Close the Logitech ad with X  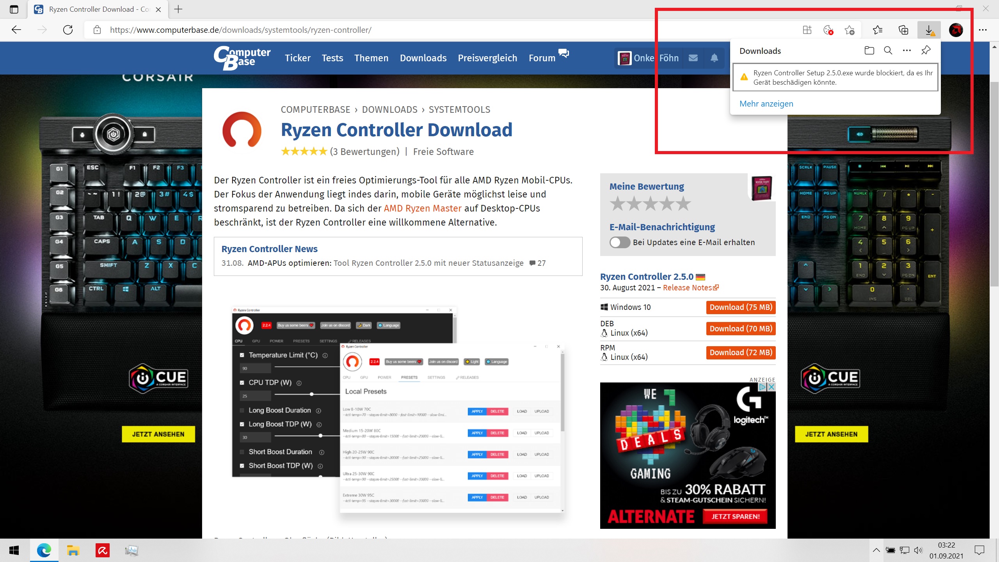pos(771,387)
